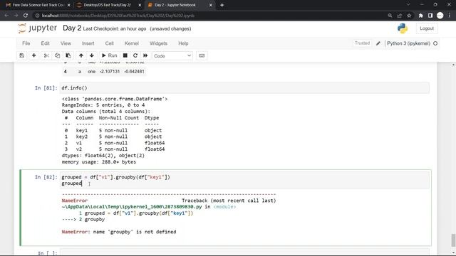Go forward in browser
Screen dimensions: 456x256
(16, 16)
